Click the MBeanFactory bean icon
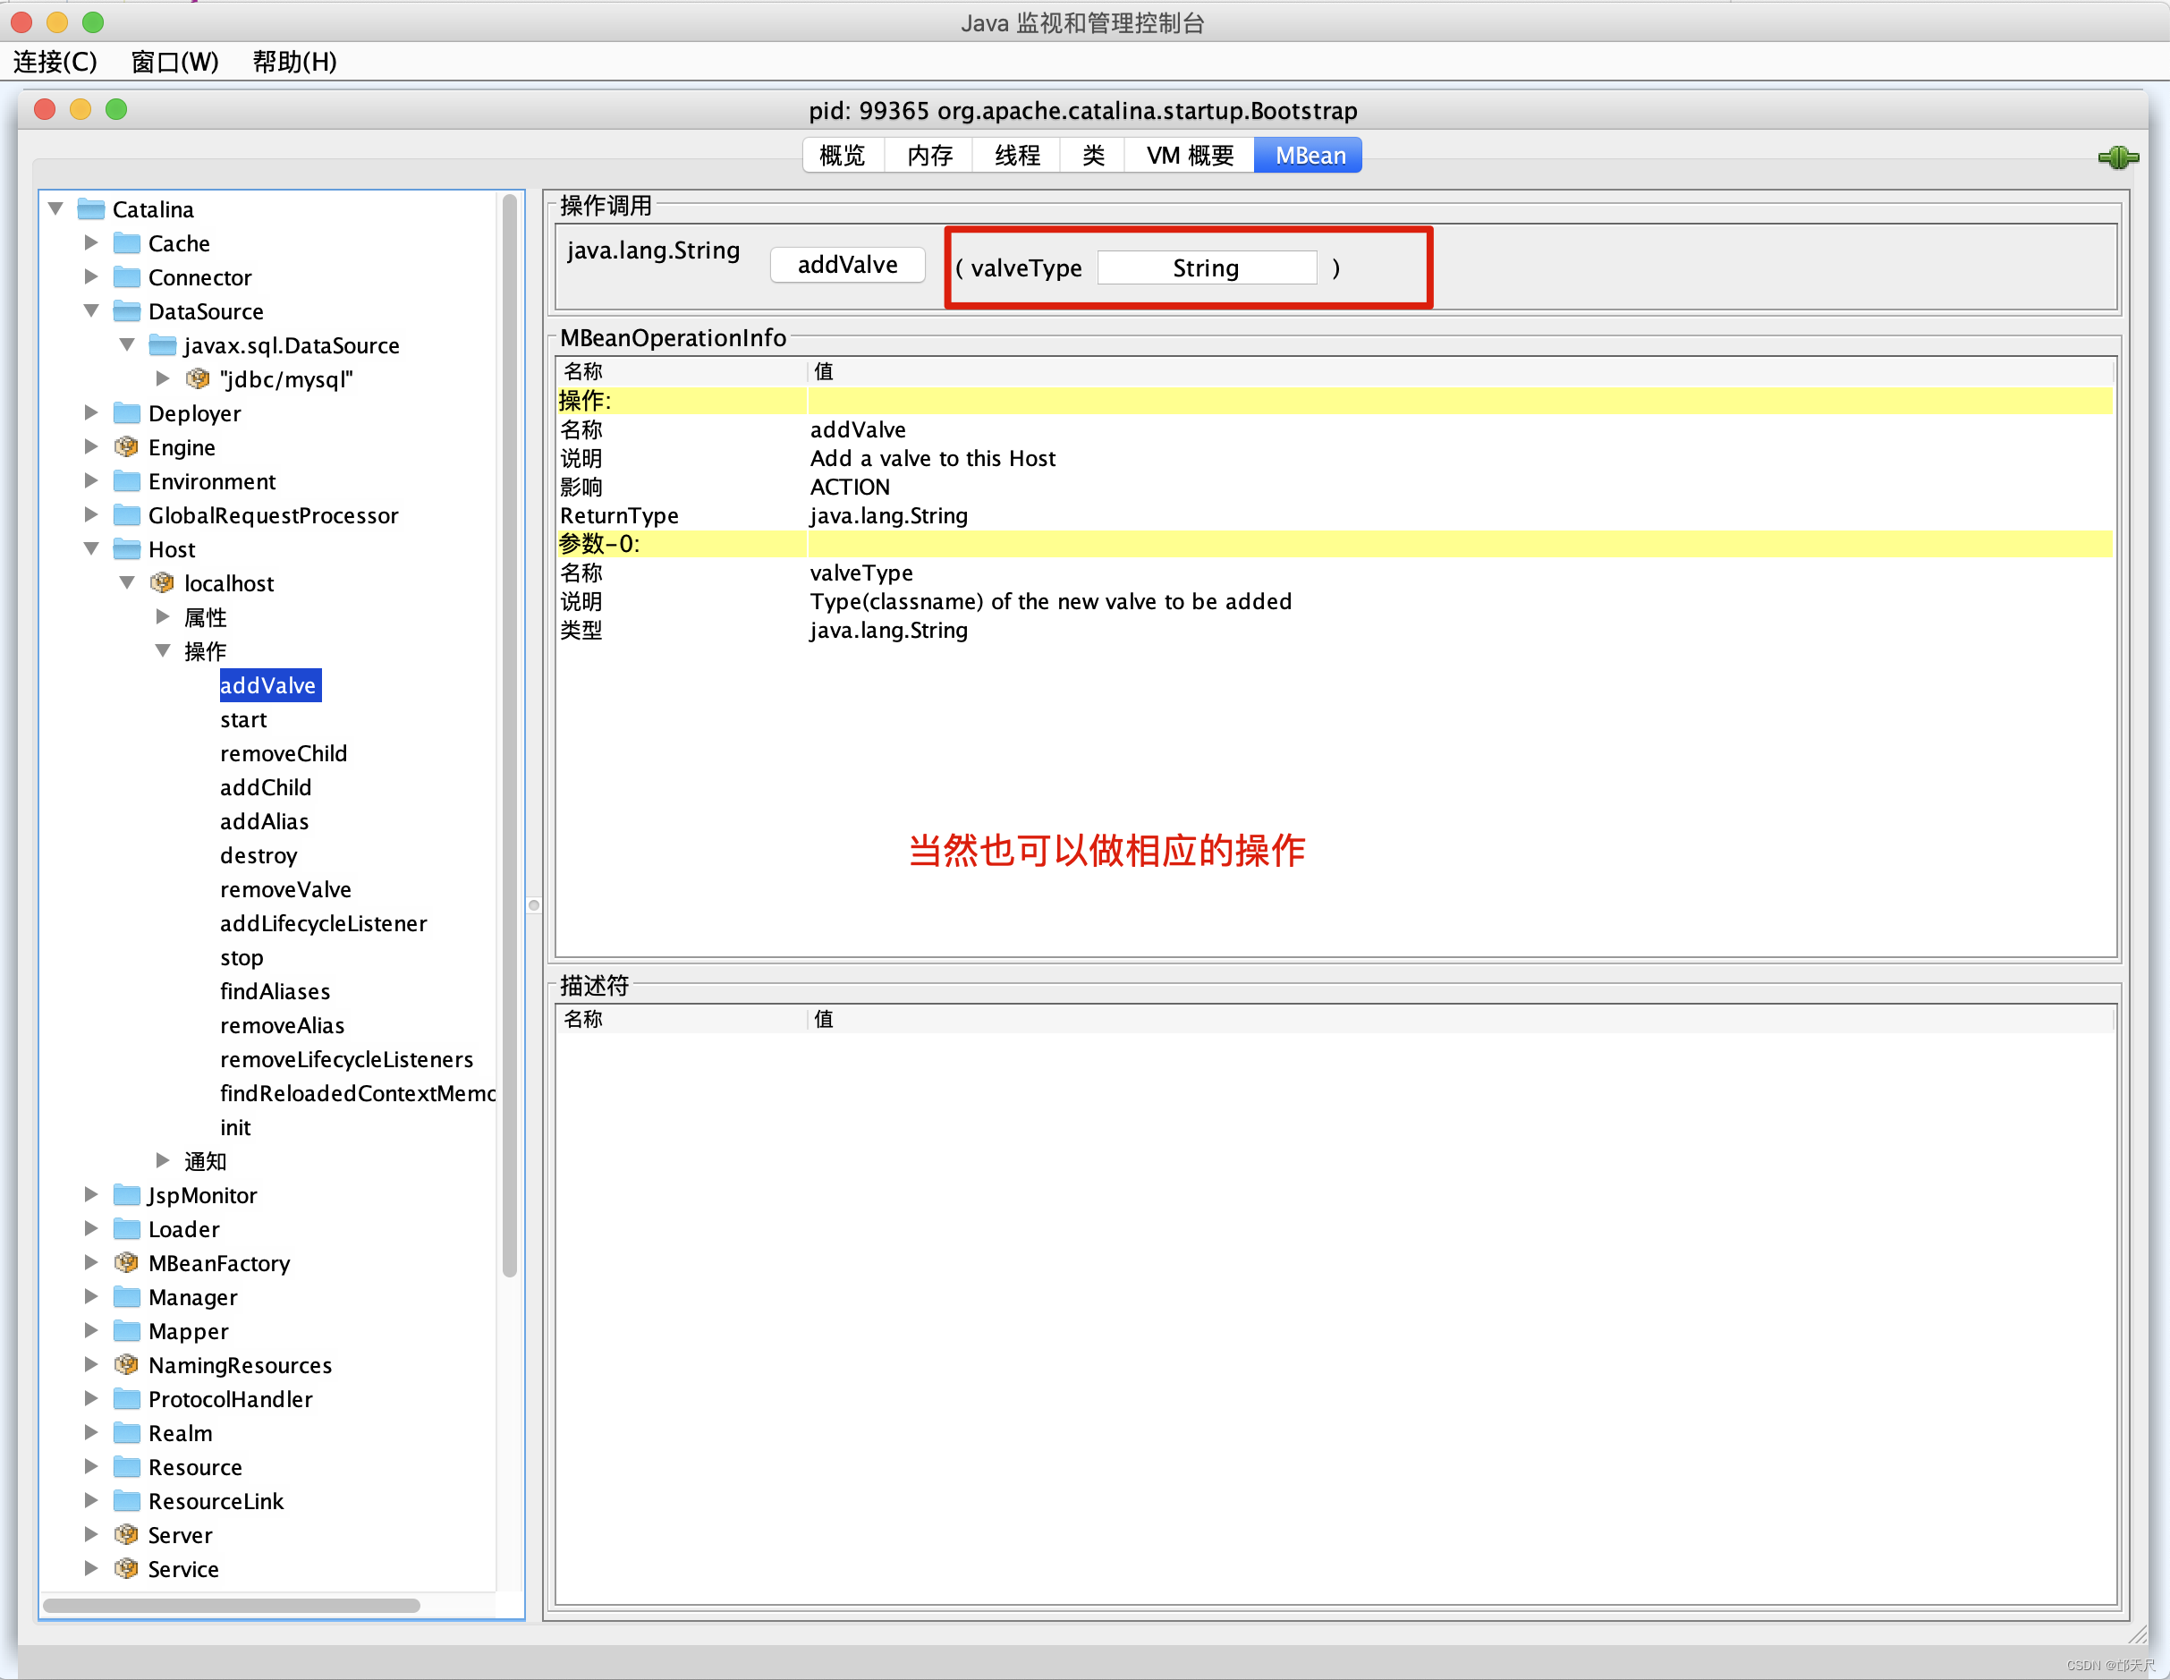 (x=126, y=1263)
